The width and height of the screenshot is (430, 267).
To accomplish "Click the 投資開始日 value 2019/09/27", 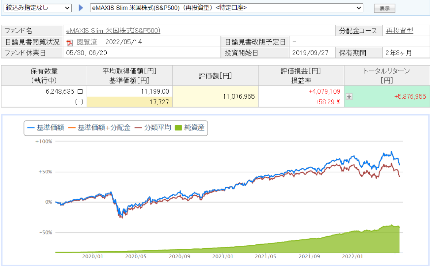I will pos(310,53).
